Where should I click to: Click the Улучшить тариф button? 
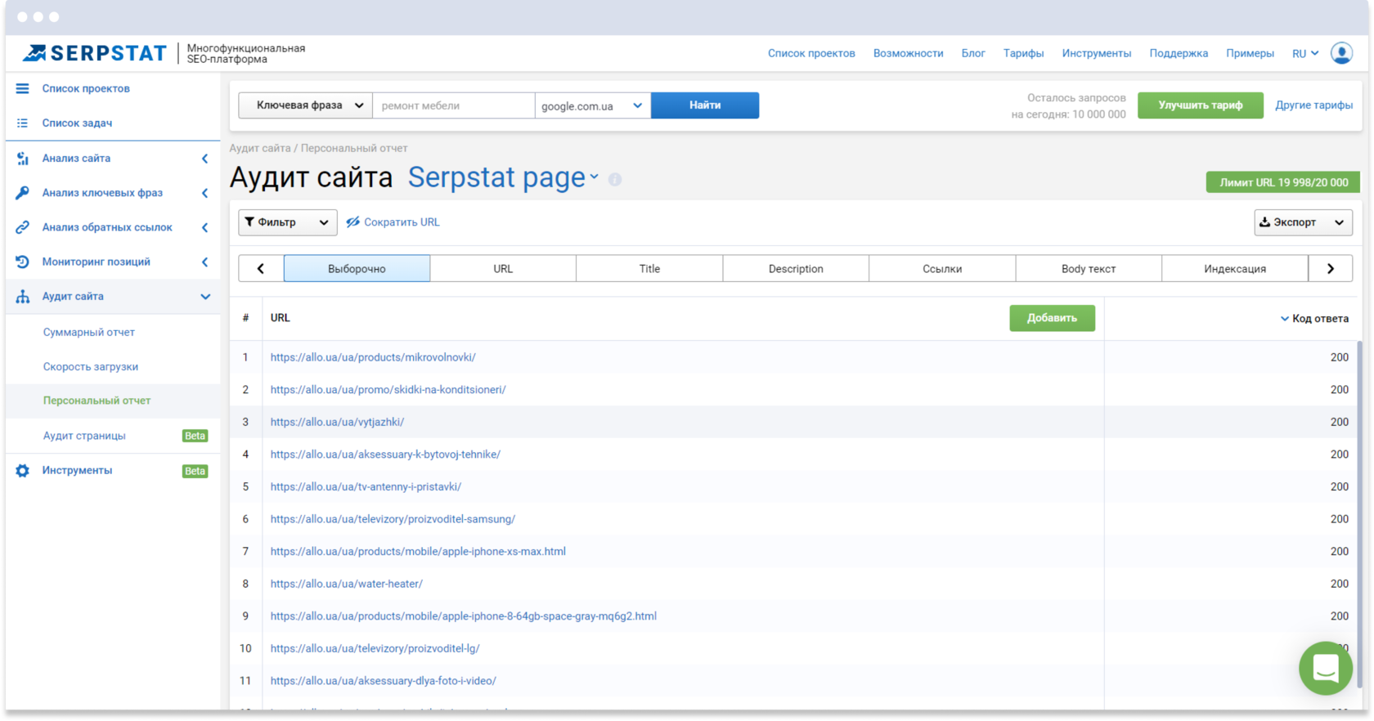click(1200, 105)
